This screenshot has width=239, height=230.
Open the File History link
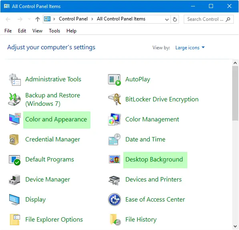pyautogui.click(x=141, y=220)
